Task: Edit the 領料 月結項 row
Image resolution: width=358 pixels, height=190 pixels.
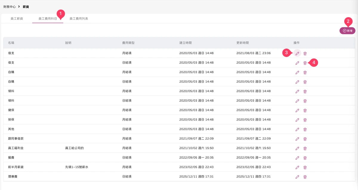Action: pos(297,92)
